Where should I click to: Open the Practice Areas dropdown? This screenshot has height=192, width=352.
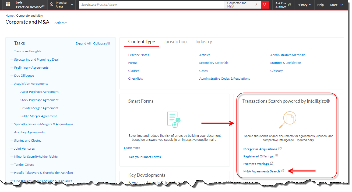[x=62, y=5]
